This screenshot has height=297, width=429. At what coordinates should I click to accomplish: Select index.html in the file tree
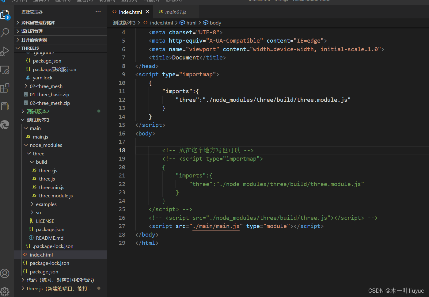coord(60,255)
